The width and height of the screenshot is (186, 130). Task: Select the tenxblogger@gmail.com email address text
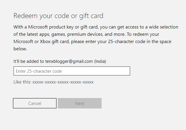[x=69, y=61]
